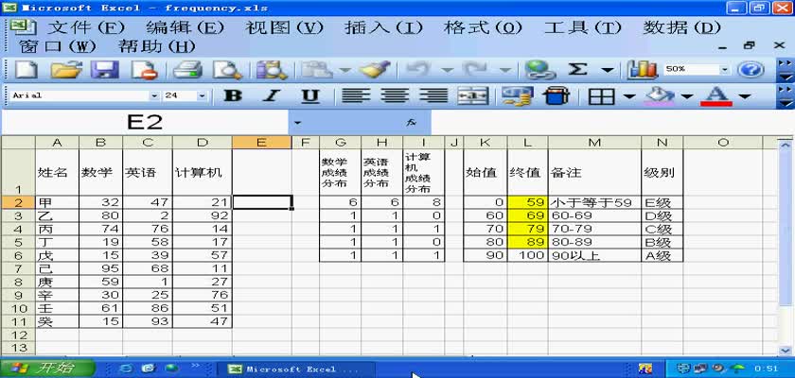Click the AutoSum sigma icon
This screenshot has width=795, height=378.
[576, 69]
